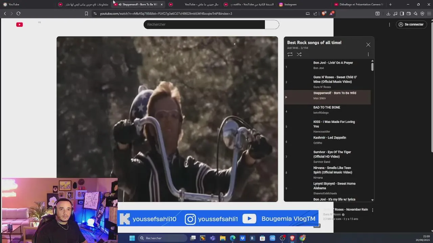Viewport: 433px width, 243px height.
Task: Open a new browser tab
Action: point(390,4)
